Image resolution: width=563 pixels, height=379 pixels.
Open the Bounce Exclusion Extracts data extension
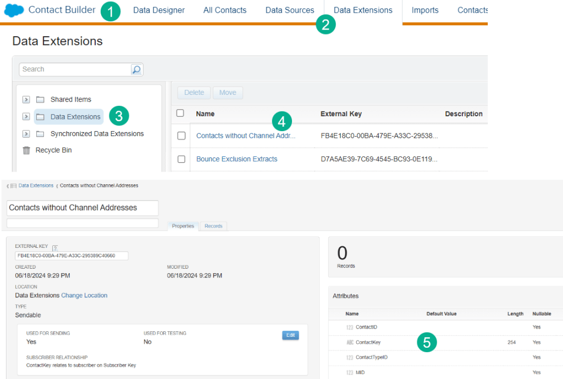pyautogui.click(x=236, y=159)
